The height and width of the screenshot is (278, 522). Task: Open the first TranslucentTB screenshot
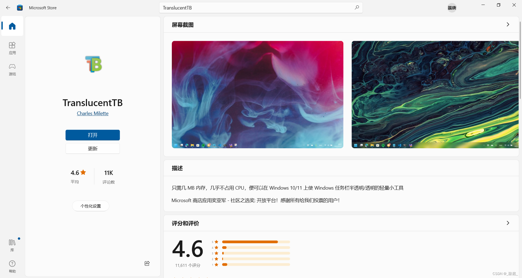pos(257,94)
